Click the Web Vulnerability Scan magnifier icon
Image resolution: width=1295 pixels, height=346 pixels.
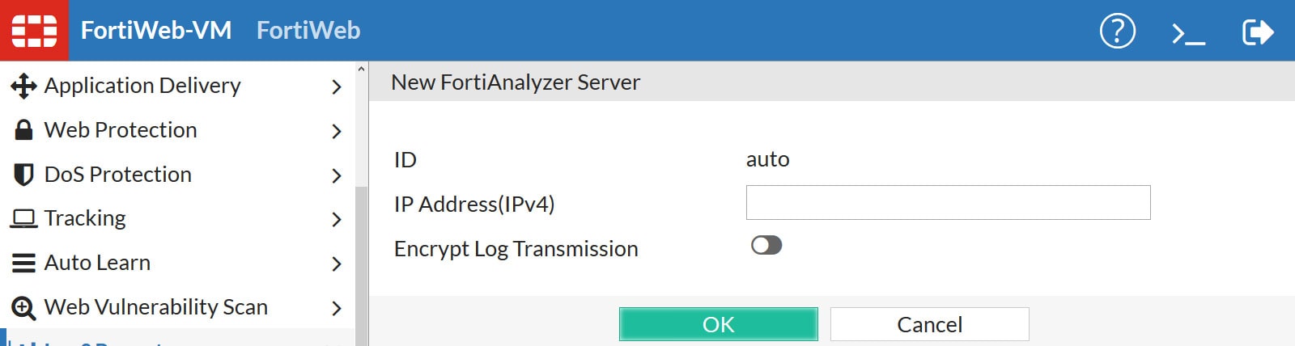[23, 307]
